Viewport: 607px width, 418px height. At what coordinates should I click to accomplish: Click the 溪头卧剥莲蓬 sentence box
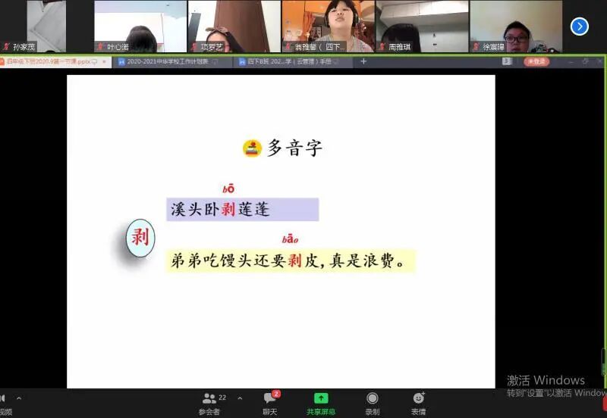[x=242, y=210]
